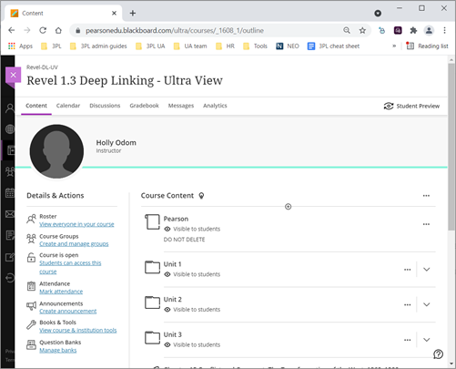Open Unit 1 more options menu
The height and width of the screenshot is (369, 456).
(408, 270)
